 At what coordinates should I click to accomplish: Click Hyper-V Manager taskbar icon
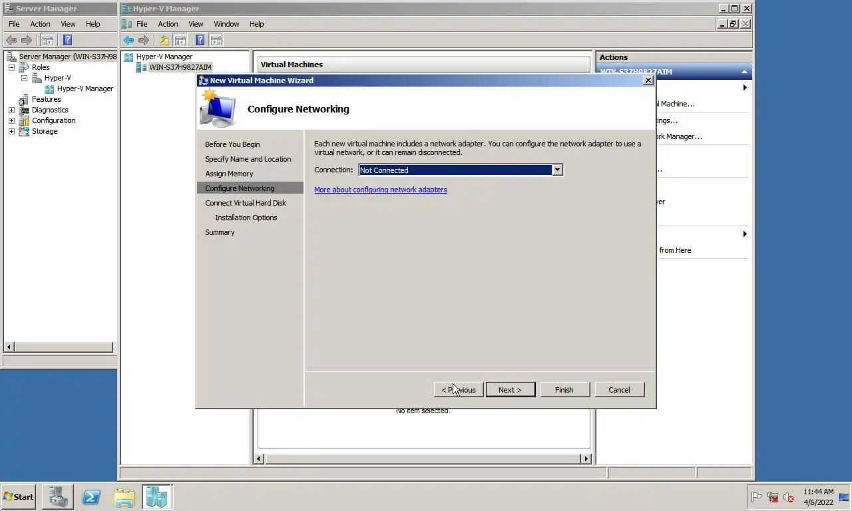pos(157,496)
